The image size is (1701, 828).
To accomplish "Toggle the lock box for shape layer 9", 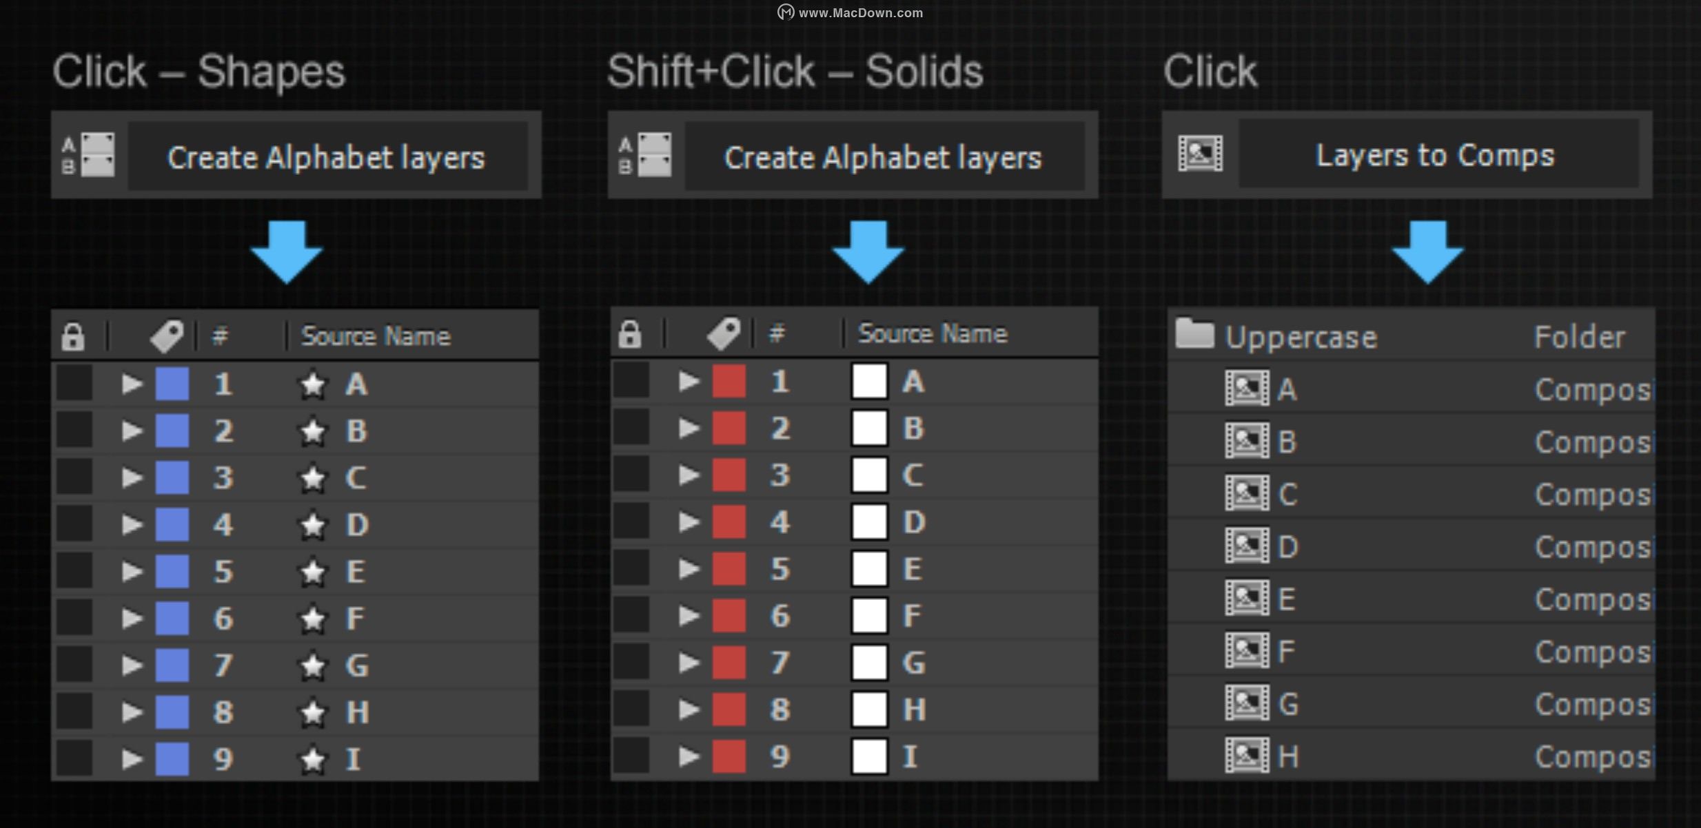I will point(74,758).
